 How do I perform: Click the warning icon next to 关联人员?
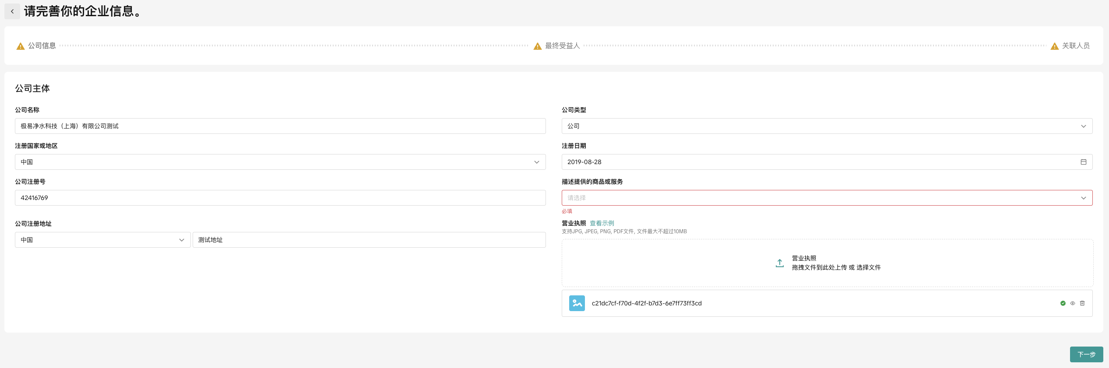click(x=1054, y=46)
